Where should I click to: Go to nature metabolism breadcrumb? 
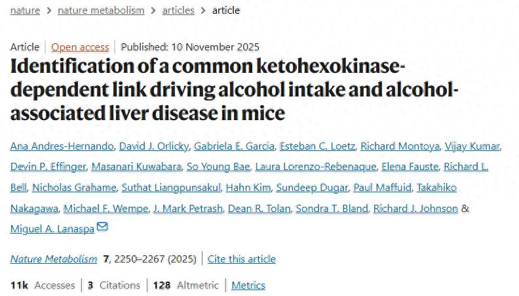tap(100, 10)
